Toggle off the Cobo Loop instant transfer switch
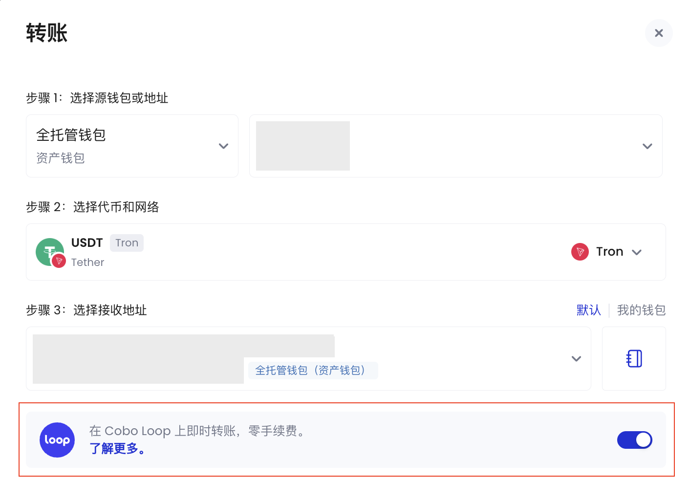Image resolution: width=690 pixels, height=483 pixels. tap(635, 440)
